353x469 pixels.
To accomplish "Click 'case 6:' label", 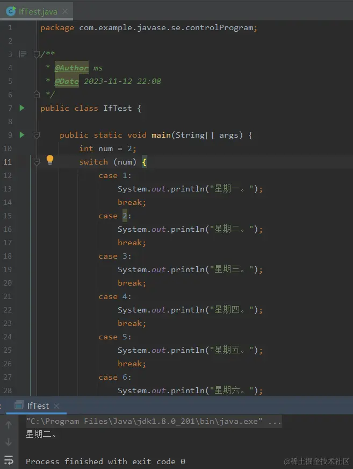I will [115, 378].
